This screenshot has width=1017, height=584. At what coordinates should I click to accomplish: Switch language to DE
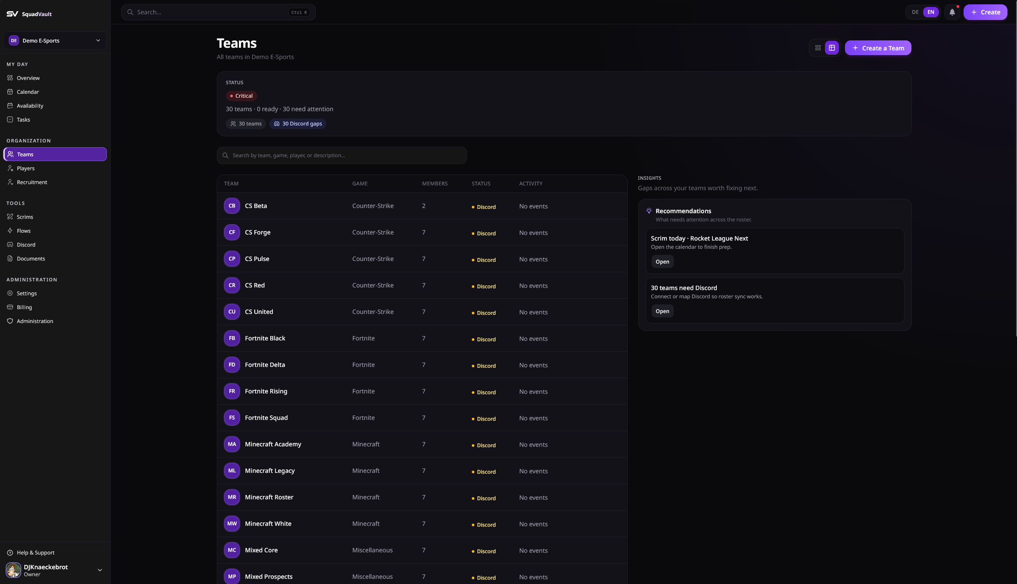pyautogui.click(x=915, y=12)
